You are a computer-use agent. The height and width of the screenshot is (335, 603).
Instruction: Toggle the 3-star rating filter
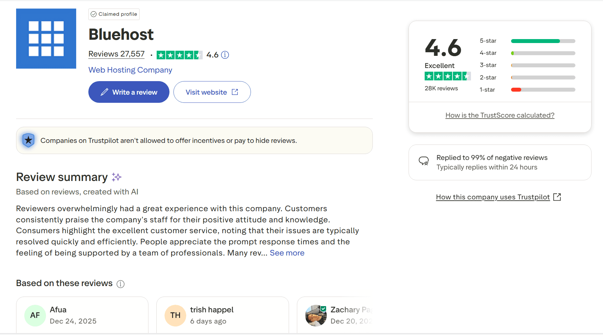543,65
